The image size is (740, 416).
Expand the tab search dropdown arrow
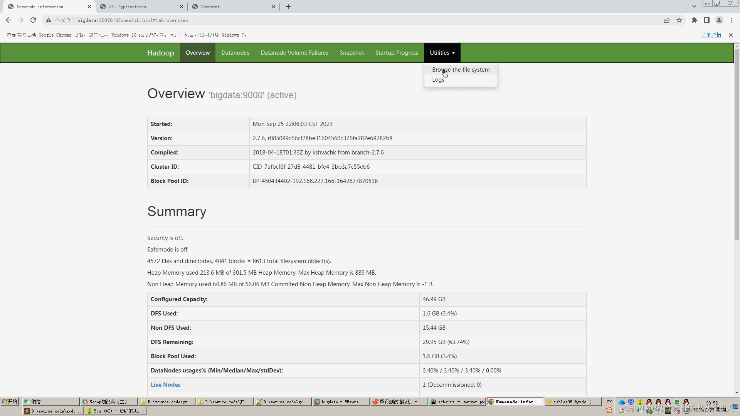[694, 7]
